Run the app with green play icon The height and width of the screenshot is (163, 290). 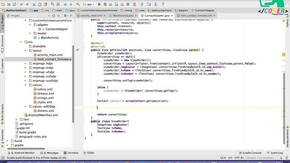tap(99, 4)
